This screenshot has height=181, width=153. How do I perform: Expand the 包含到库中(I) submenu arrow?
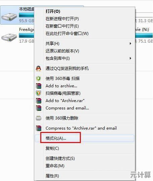[x=131, y=58]
